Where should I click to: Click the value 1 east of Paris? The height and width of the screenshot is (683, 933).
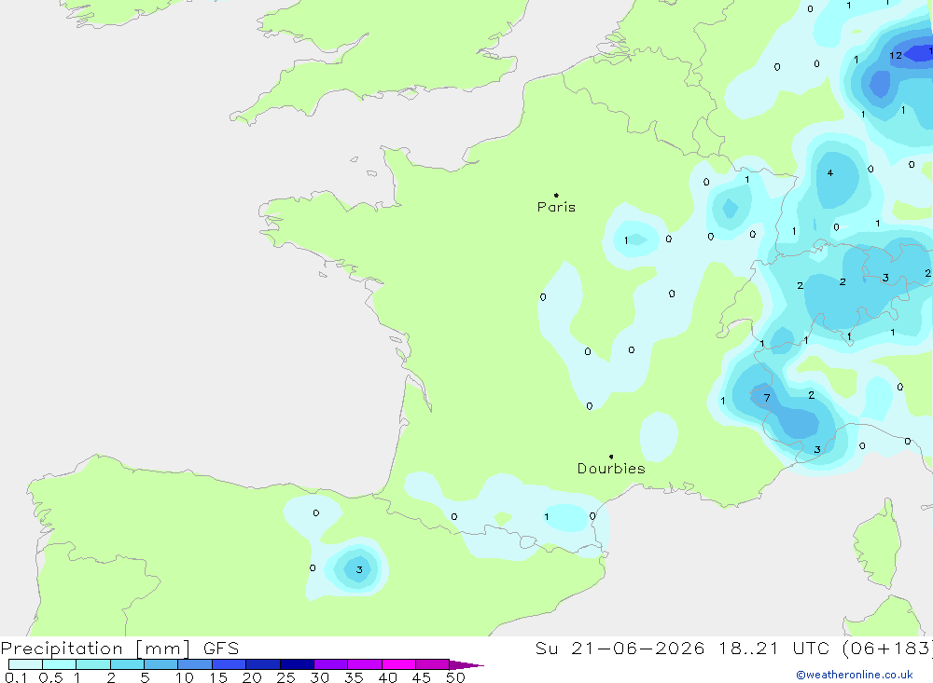pyautogui.click(x=626, y=240)
